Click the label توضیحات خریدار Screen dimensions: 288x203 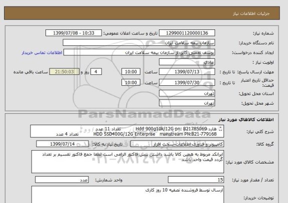click(258, 198)
